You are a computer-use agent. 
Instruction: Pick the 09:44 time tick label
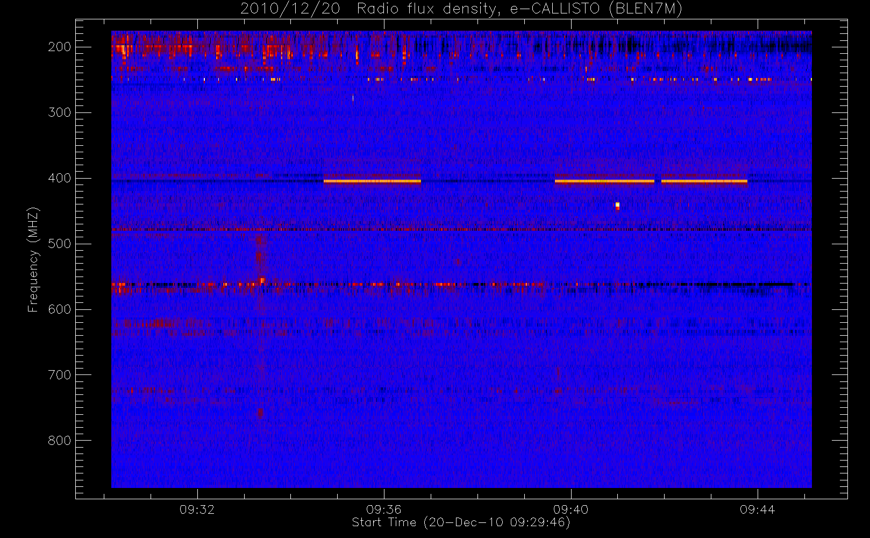[758, 509]
